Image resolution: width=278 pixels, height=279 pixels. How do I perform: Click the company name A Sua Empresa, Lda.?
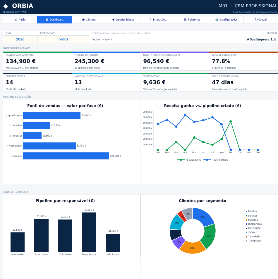point(262,39)
